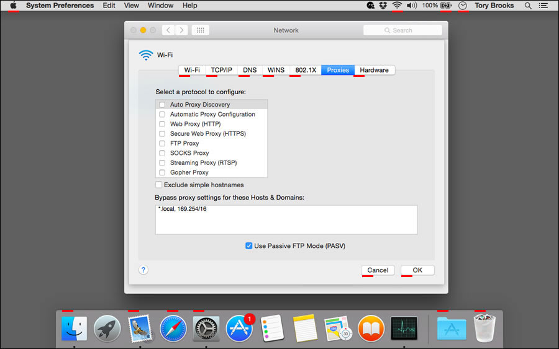This screenshot has height=349, width=559.
Task: Open Maps in the Dock
Action: click(338, 329)
